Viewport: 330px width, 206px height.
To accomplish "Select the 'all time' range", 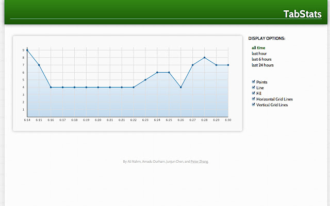I will tap(258, 48).
